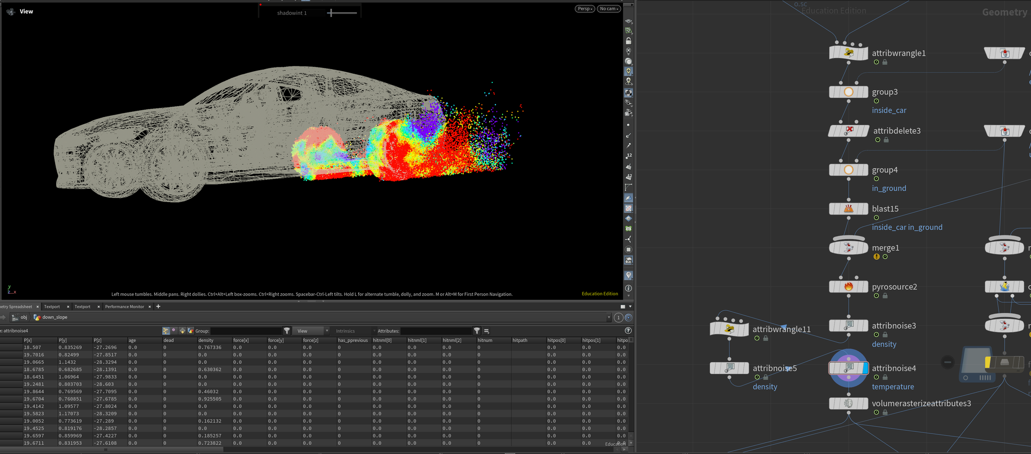Viewport: 1031px width, 454px height.
Task: Open the spreadsheet help icon
Action: pos(628,331)
